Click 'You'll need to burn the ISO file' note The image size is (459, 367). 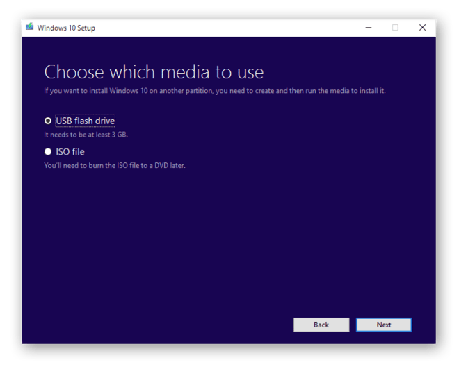point(115,166)
